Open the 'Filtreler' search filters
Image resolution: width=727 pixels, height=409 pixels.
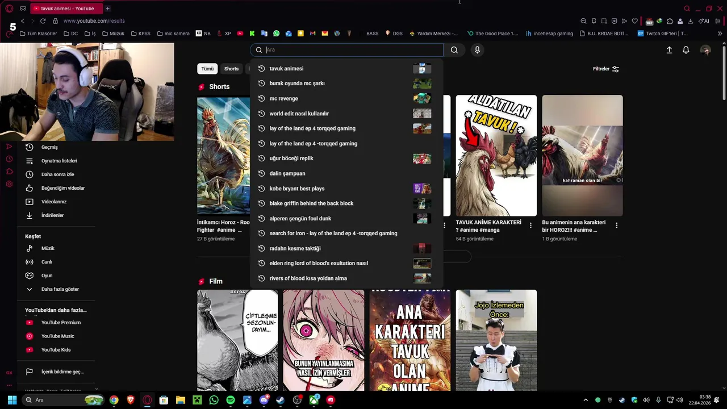(x=606, y=69)
